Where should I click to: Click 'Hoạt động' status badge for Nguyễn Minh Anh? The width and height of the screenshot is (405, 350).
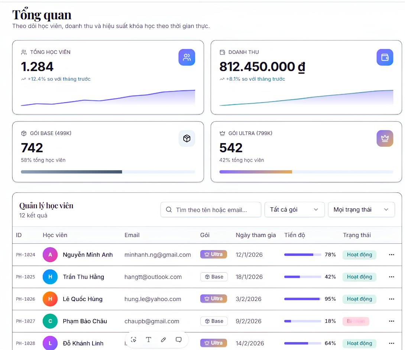[x=359, y=255]
